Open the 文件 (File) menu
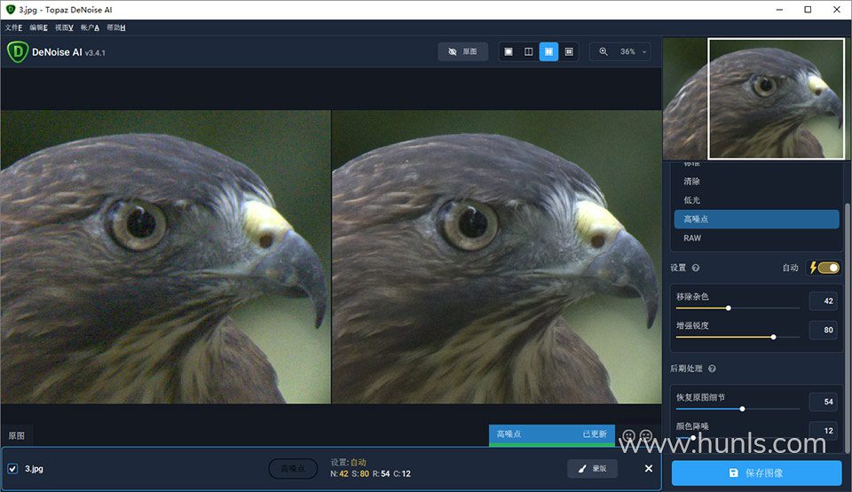Viewport: 852px width, 492px height. (13, 27)
